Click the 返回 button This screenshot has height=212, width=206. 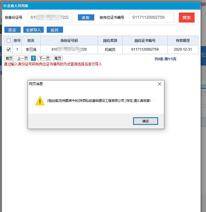tap(55, 30)
